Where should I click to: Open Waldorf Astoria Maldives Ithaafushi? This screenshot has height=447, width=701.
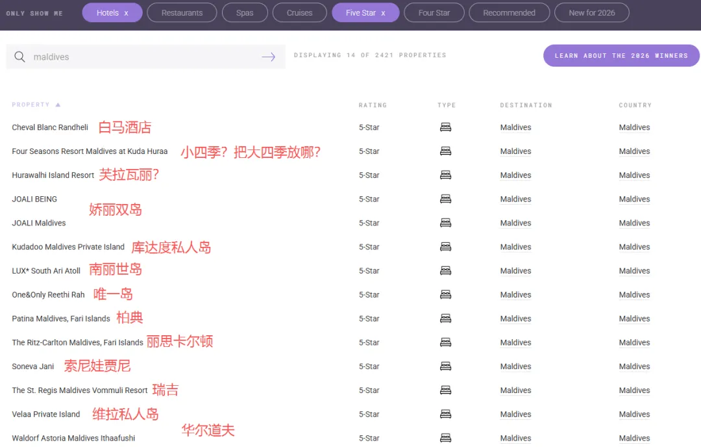(73, 438)
